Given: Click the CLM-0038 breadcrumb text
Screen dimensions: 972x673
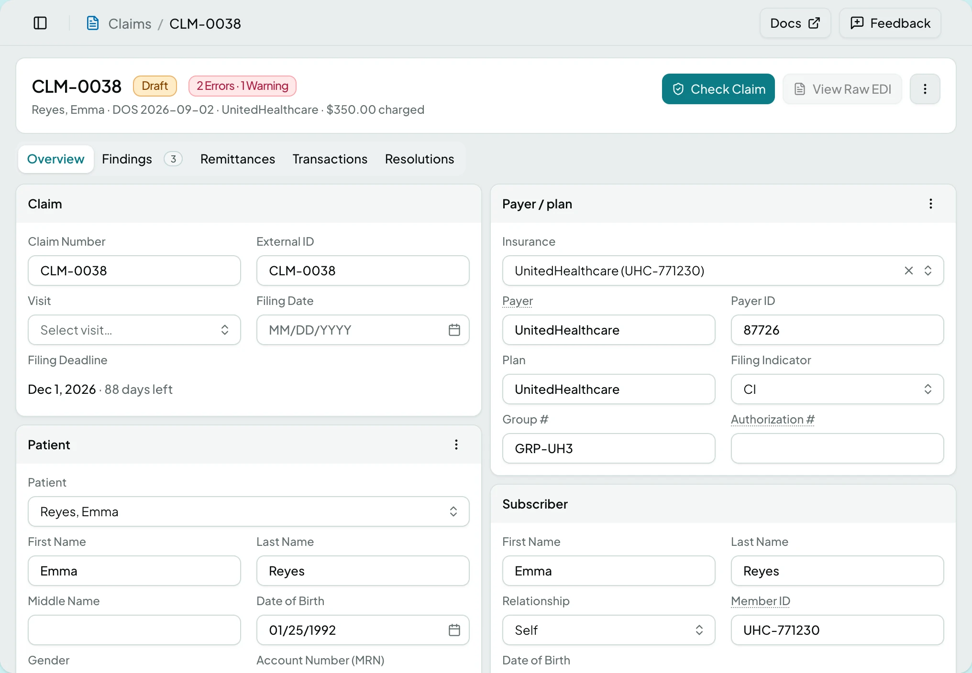Looking at the screenshot, I should [205, 23].
